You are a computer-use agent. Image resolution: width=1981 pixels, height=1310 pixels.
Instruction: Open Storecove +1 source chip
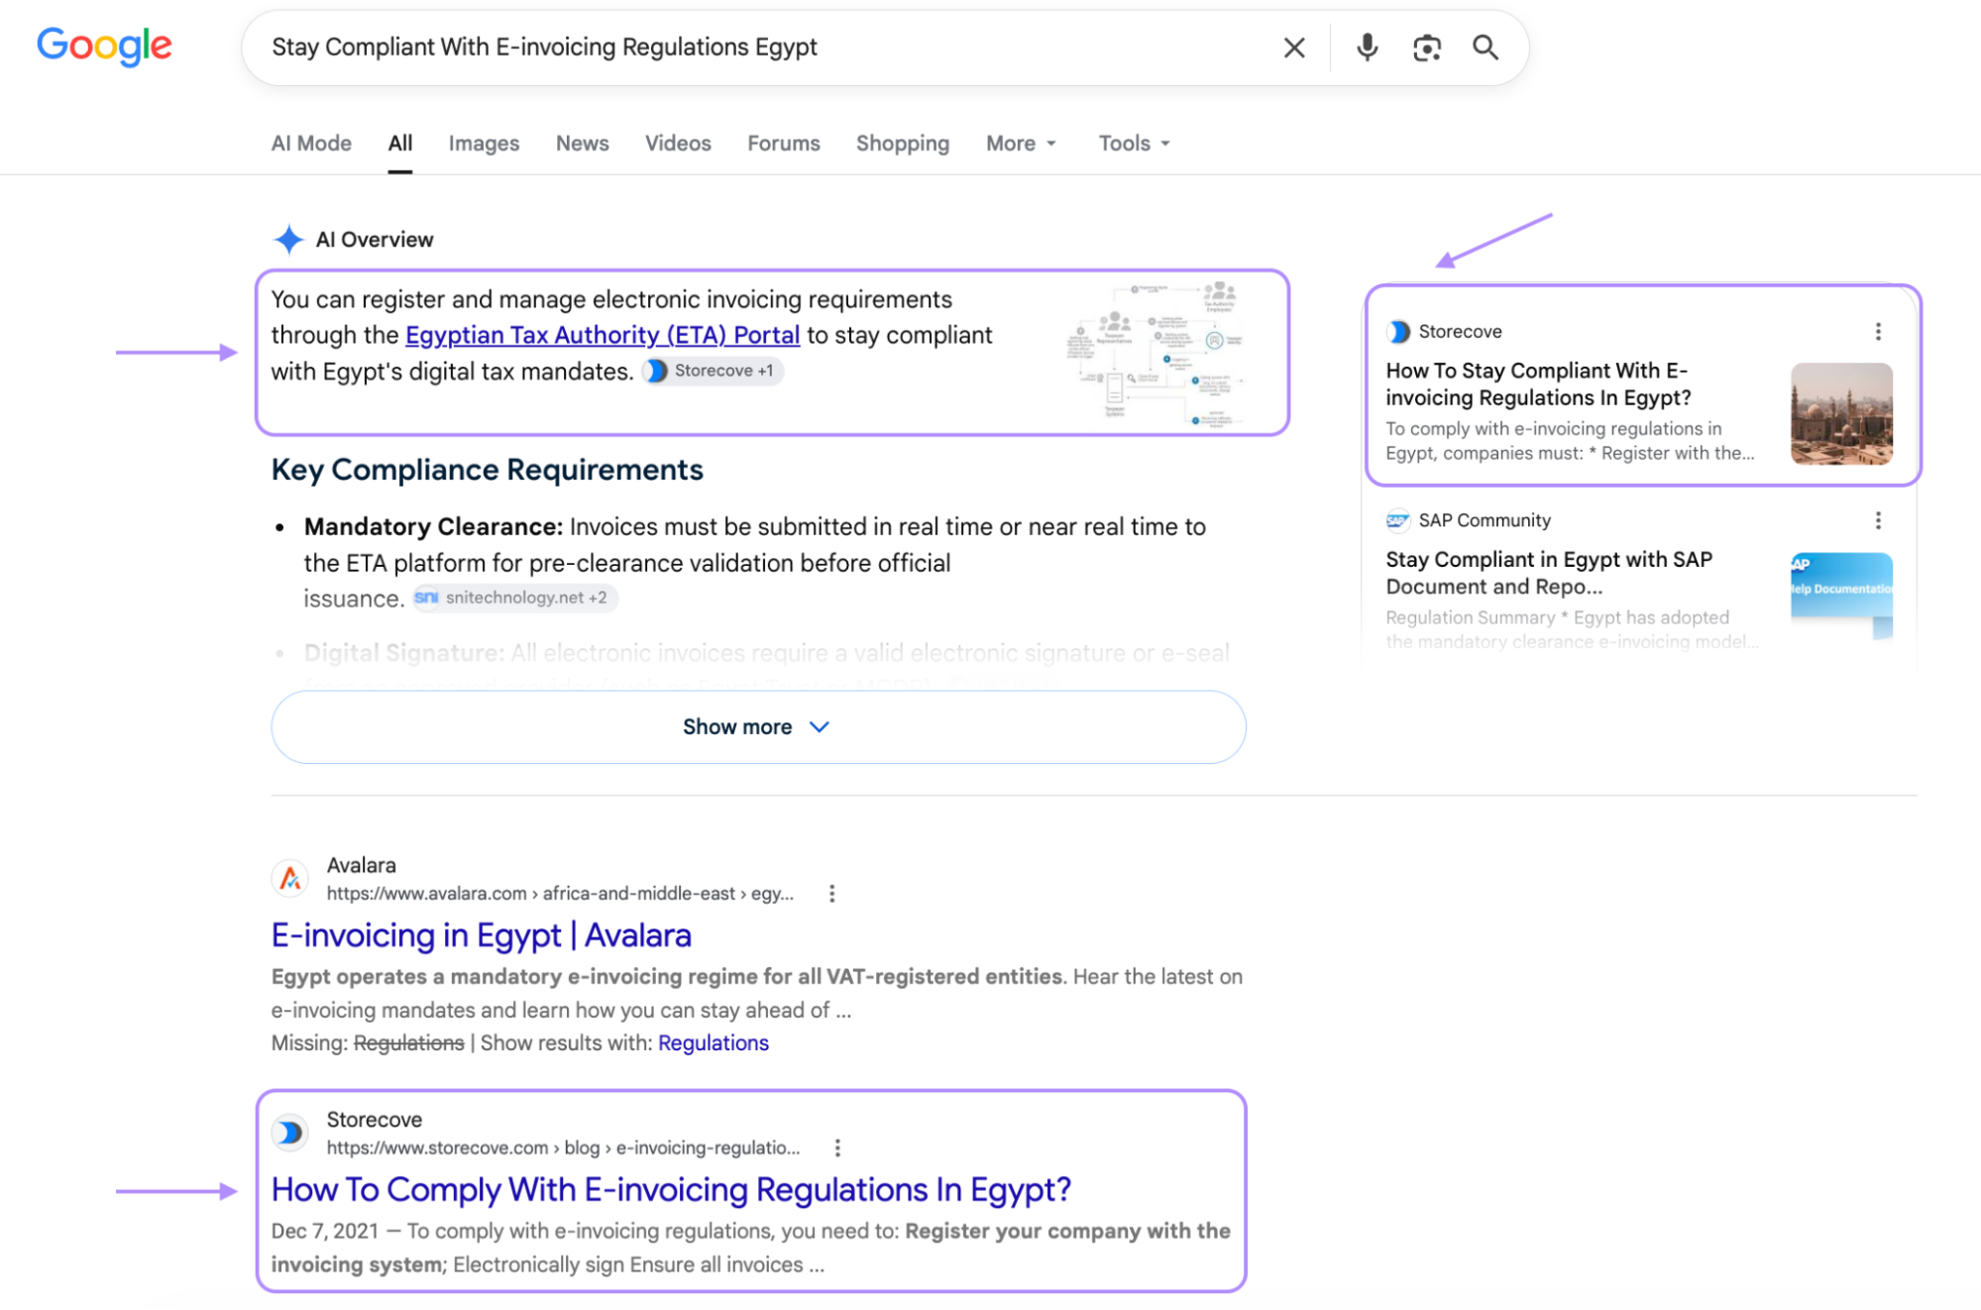tap(713, 371)
